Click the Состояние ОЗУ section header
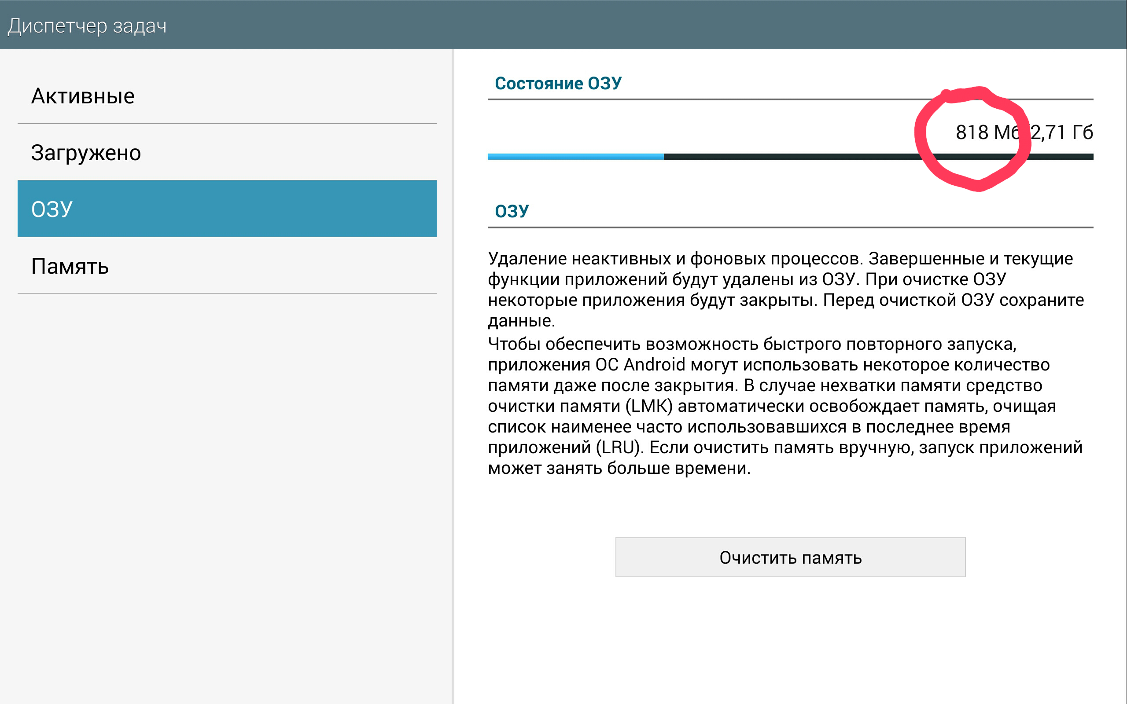Viewport: 1127px width, 704px height. pos(557,83)
